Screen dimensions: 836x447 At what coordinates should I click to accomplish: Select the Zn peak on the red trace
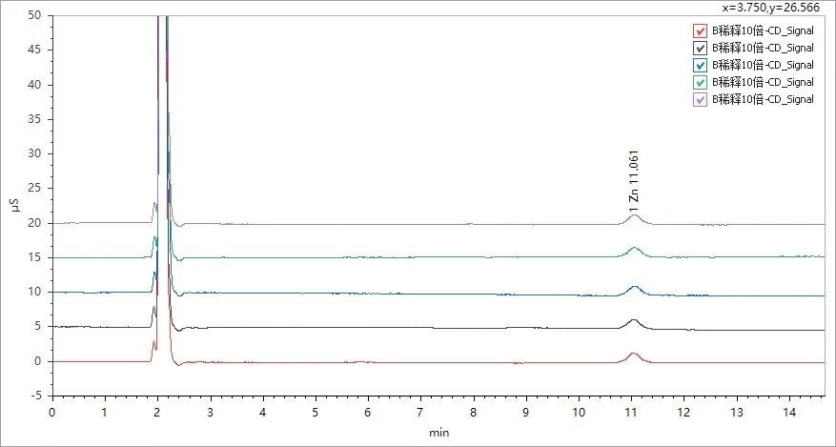tap(635, 355)
